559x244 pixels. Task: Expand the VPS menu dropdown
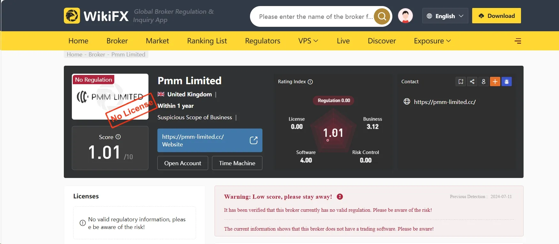(308, 41)
